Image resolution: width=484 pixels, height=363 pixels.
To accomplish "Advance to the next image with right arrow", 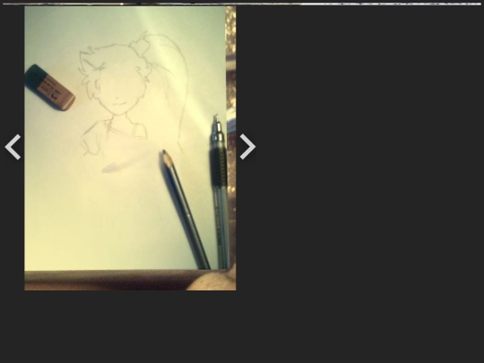I will (x=247, y=147).
